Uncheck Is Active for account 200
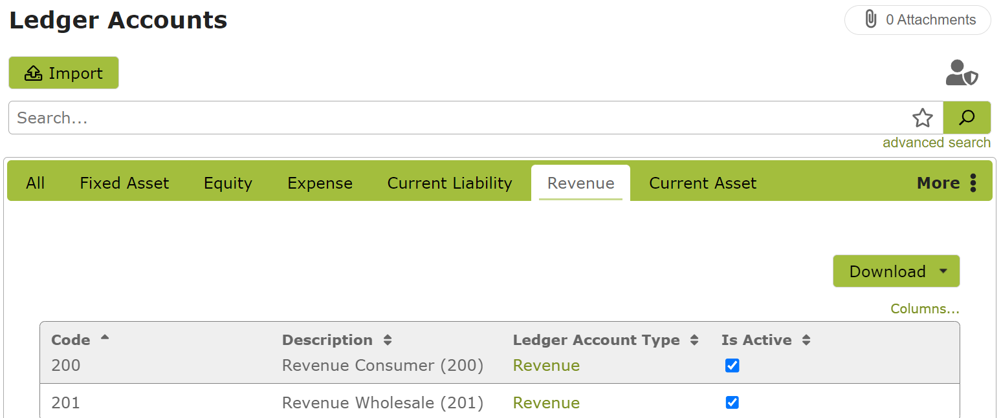 (x=732, y=366)
